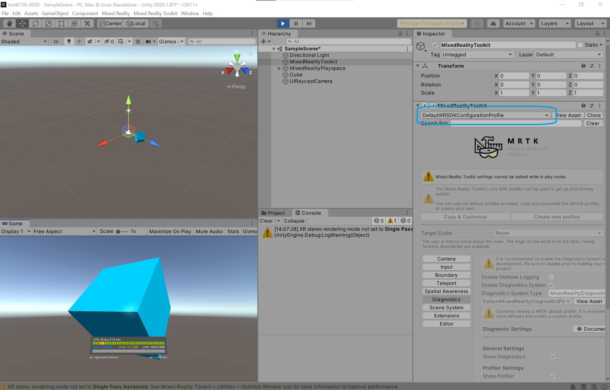Screen dimensions: 610x390
Task: Select the Rect transform tool
Action: [x=61, y=24]
